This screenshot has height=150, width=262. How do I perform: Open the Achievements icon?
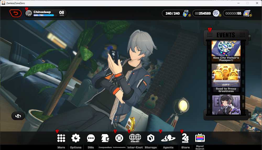click(x=119, y=138)
